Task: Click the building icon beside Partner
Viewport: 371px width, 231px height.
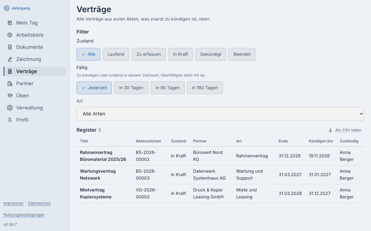Action: click(10, 83)
